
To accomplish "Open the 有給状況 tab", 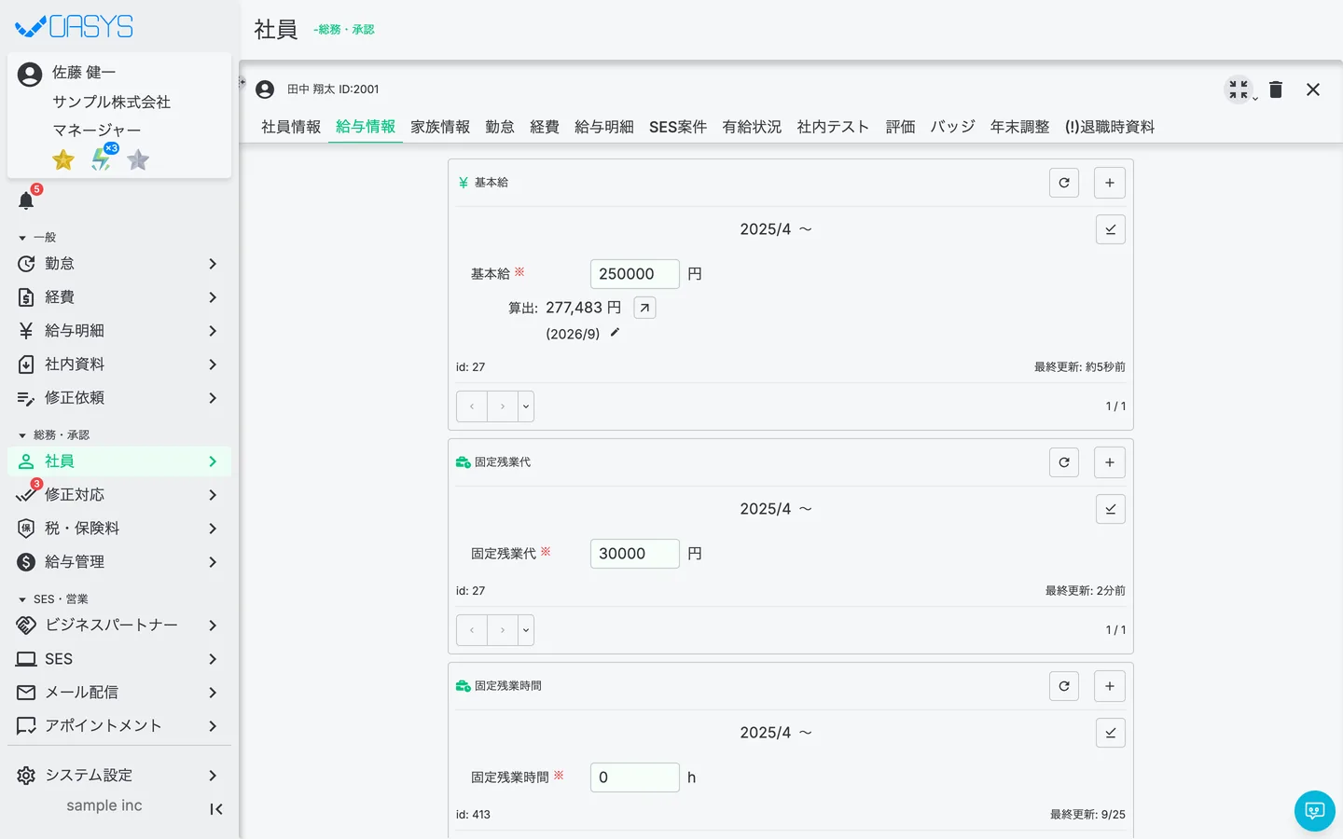I will (x=752, y=127).
